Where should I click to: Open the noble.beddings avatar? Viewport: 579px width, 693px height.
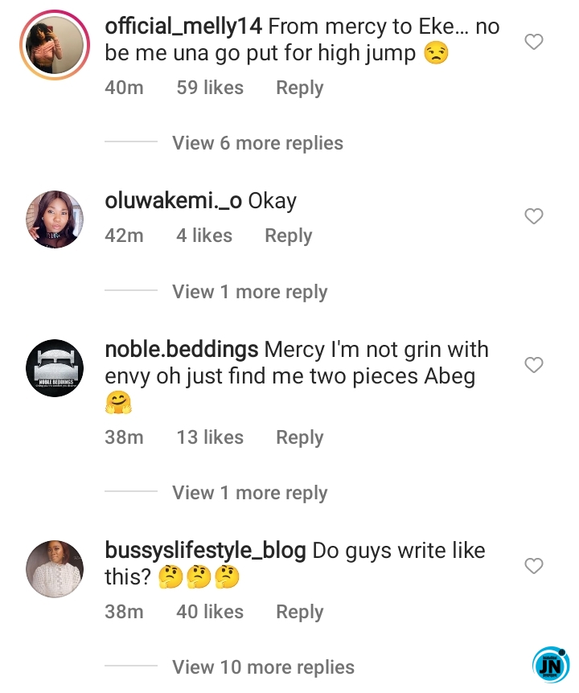point(55,368)
